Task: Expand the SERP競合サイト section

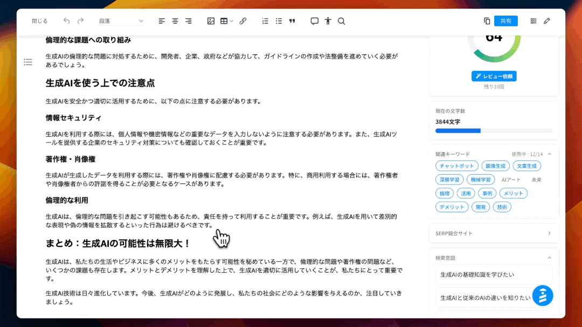Action: pyautogui.click(x=549, y=233)
